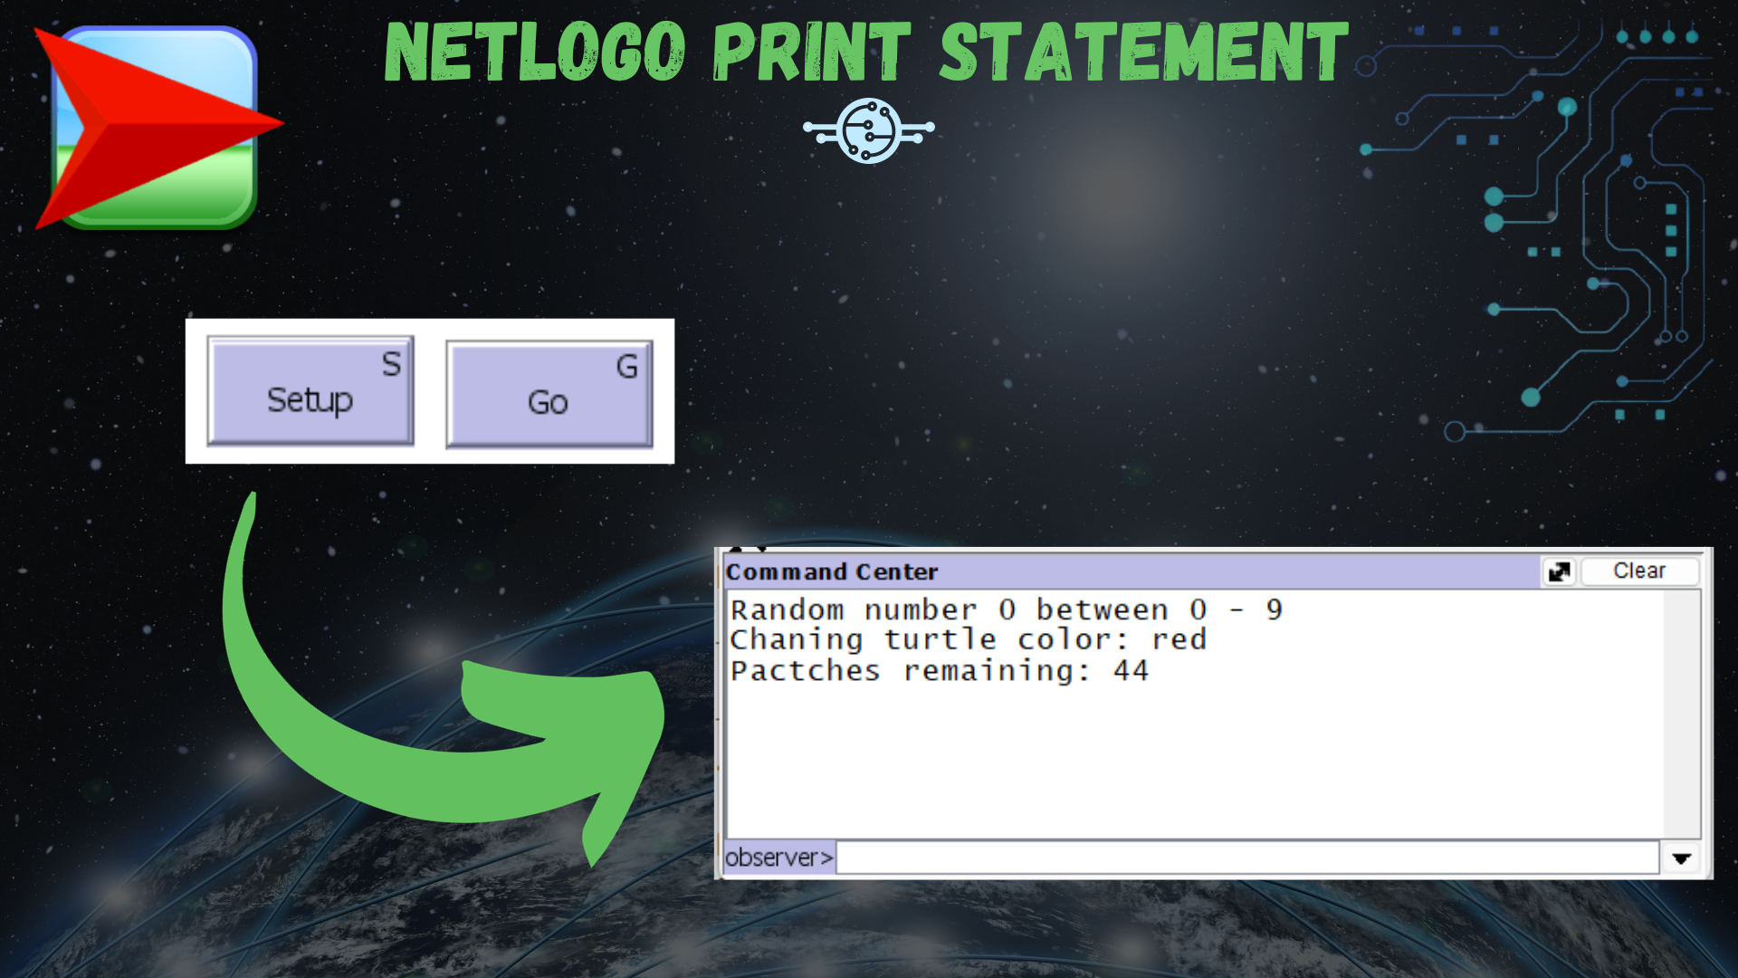The image size is (1738, 978).
Task: Open the command history dropdown arrow
Action: (x=1682, y=858)
